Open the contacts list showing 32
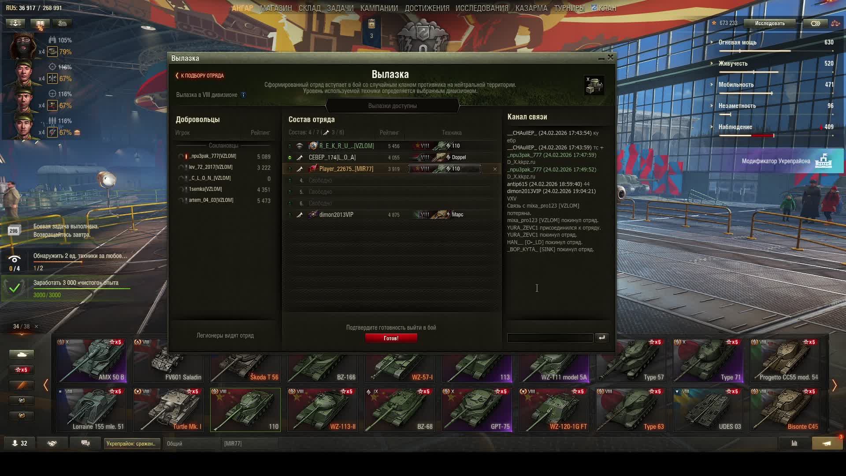 tap(19, 443)
